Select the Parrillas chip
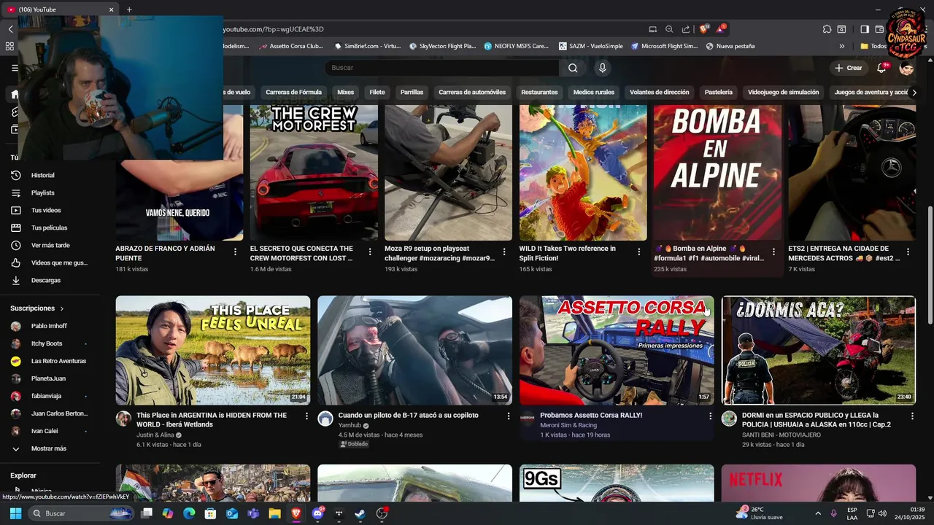The image size is (934, 525). pyautogui.click(x=412, y=93)
